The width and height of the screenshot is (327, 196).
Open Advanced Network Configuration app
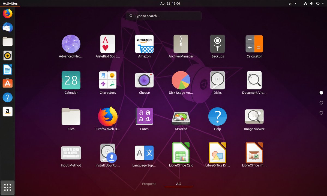[71, 46]
